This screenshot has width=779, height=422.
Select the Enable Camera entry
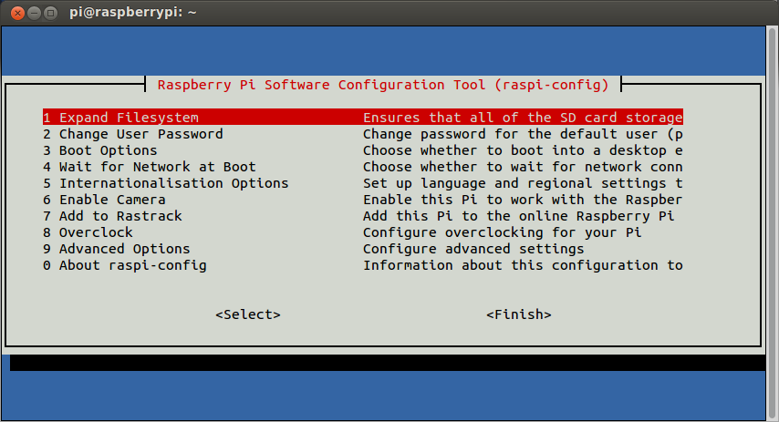tap(104, 200)
